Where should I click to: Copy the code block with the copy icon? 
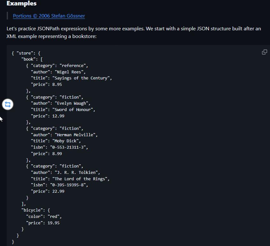click(264, 52)
